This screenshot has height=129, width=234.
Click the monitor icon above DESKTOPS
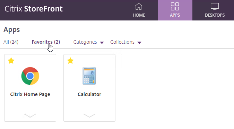(215, 7)
